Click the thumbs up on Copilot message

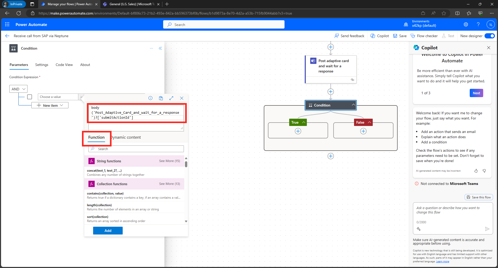pos(476,171)
